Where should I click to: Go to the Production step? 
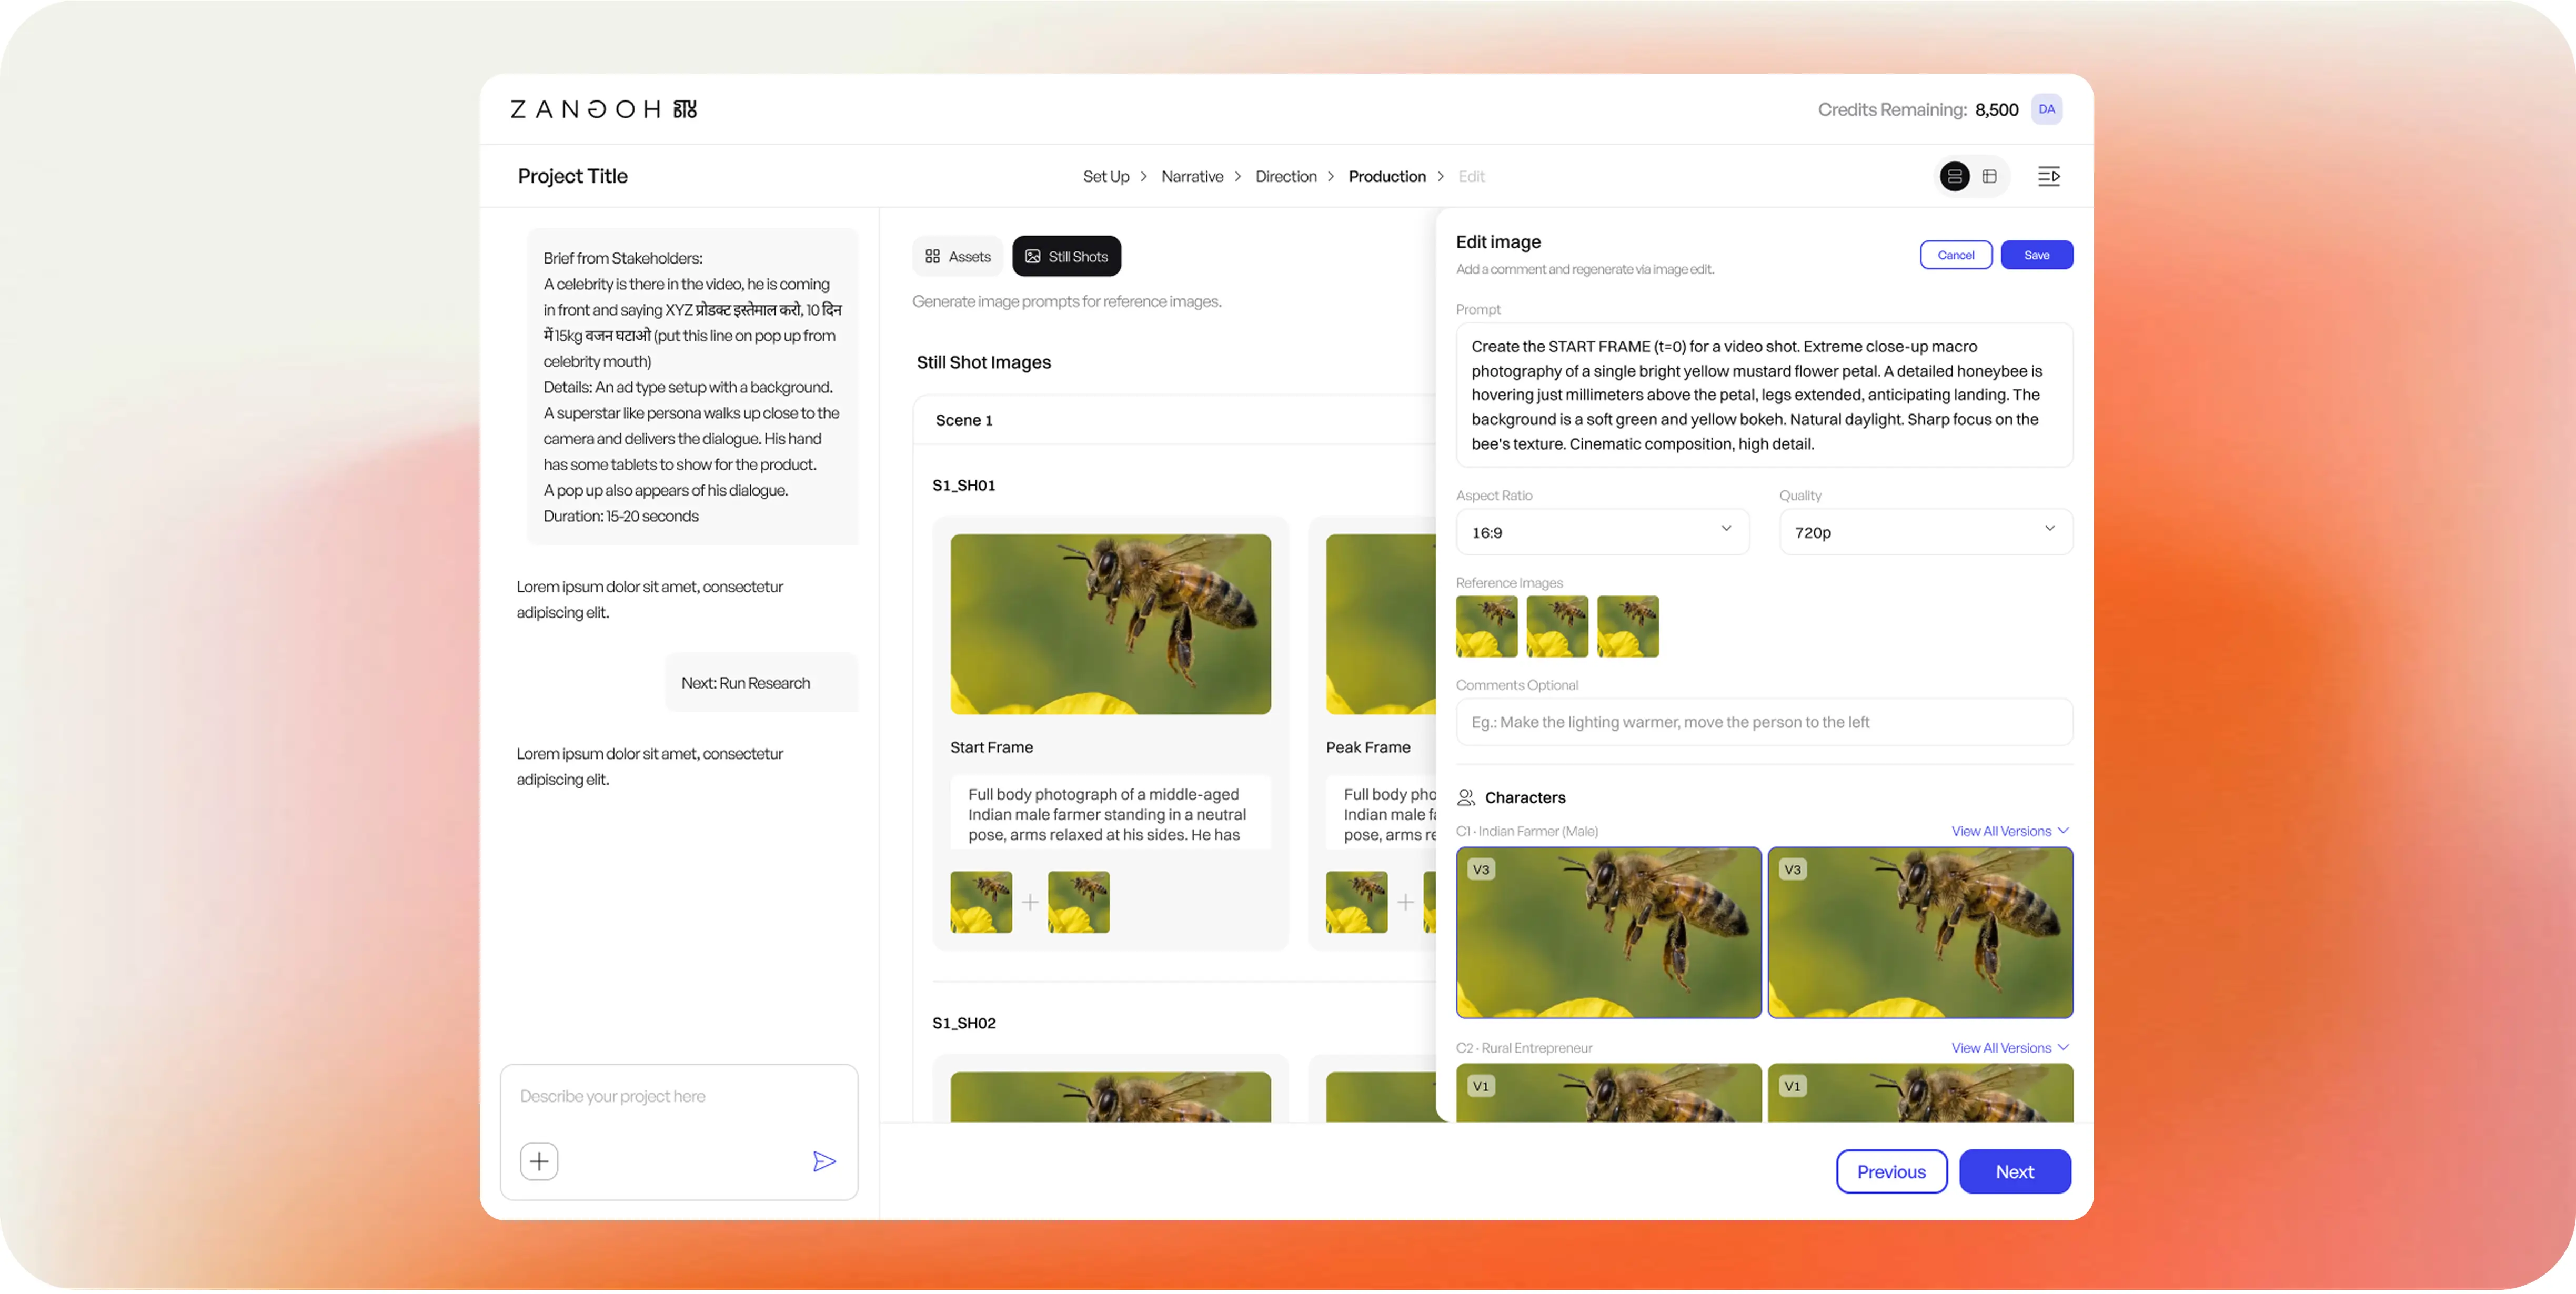tap(1387, 177)
